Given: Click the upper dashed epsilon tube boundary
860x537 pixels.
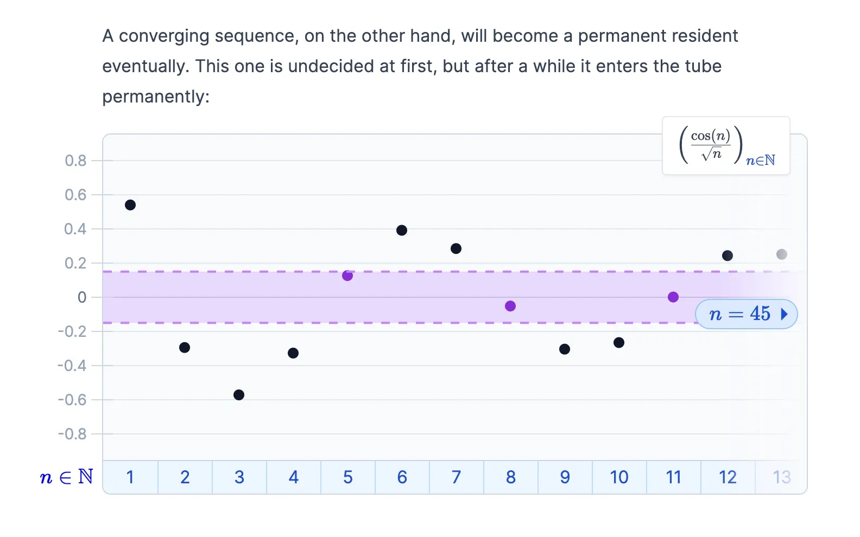Looking at the screenshot, I should tap(445, 271).
